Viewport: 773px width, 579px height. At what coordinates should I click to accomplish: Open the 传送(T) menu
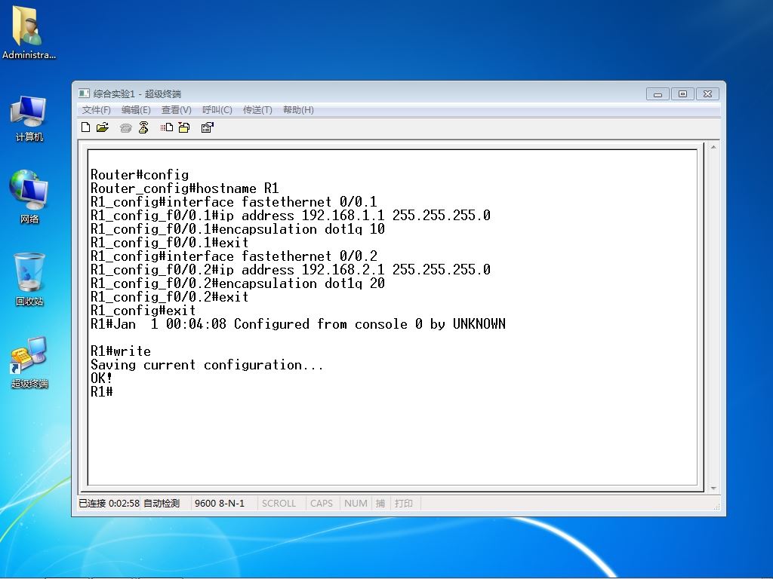tap(257, 110)
